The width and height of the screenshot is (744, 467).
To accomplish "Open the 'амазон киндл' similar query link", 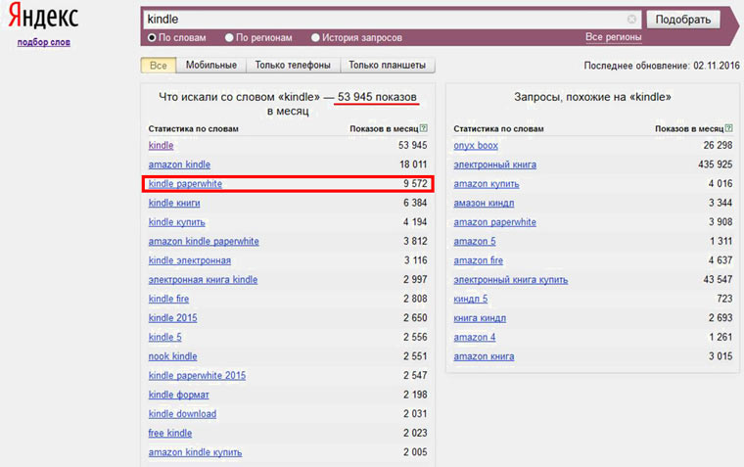I will coord(484,203).
